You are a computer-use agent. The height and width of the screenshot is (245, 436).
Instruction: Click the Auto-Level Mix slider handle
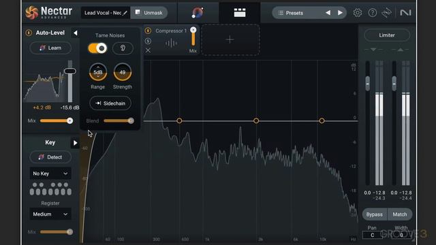(69, 120)
